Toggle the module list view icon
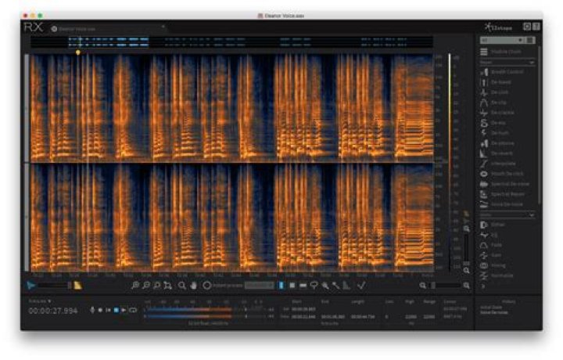 pos(530,40)
